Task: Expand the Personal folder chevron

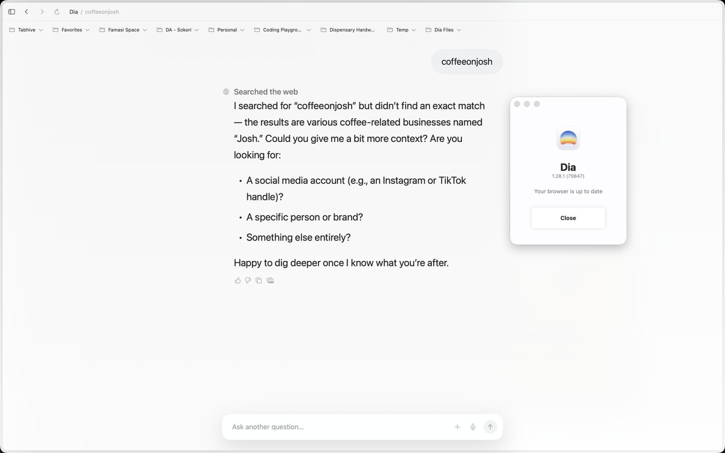Action: pos(242,30)
